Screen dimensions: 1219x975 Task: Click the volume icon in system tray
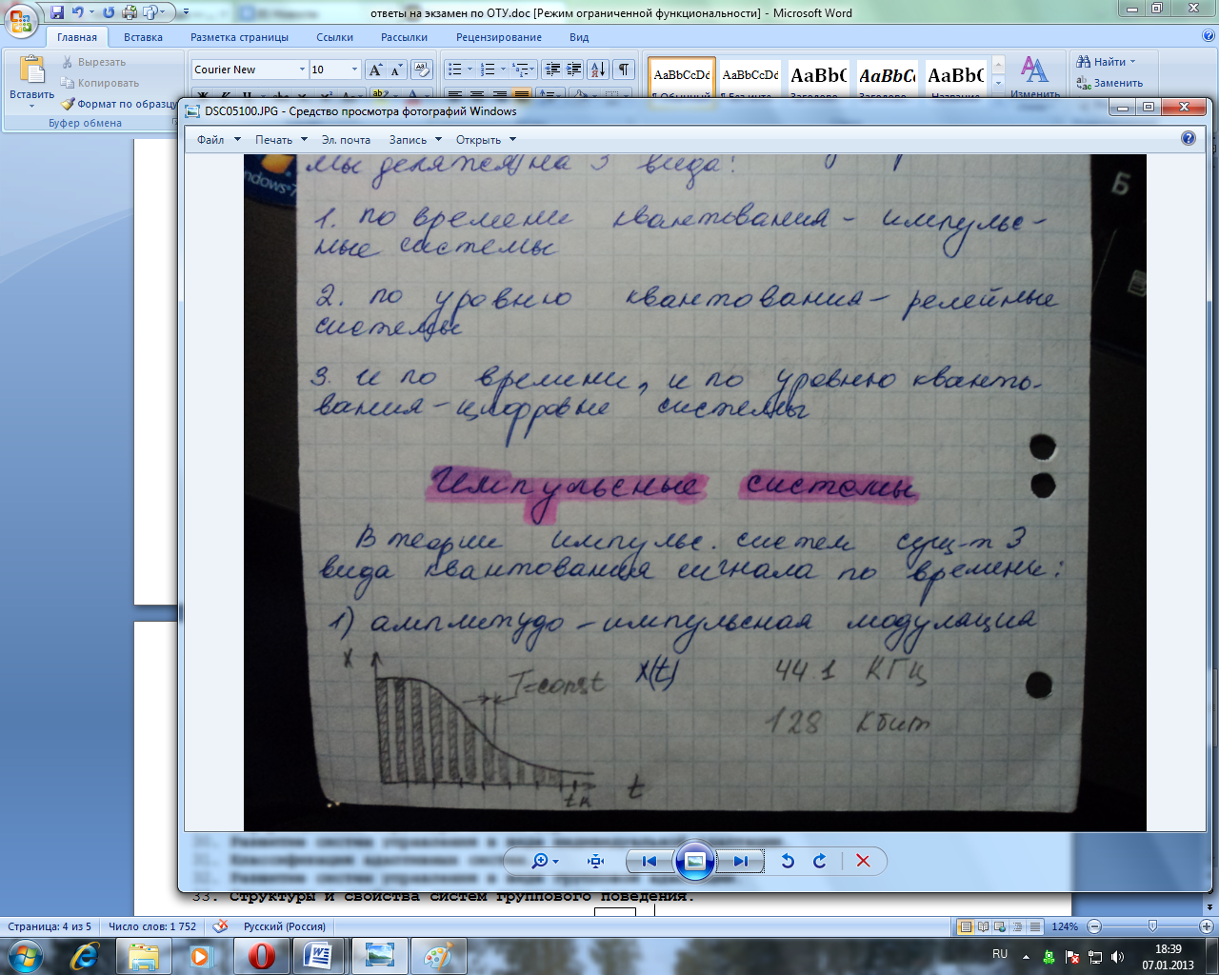(x=1117, y=957)
